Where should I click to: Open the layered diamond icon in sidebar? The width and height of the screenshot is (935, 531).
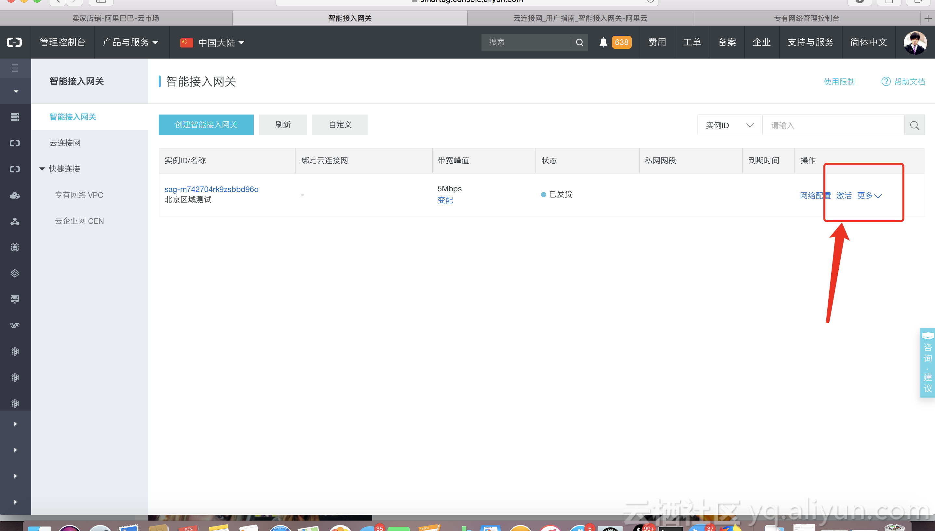click(15, 273)
